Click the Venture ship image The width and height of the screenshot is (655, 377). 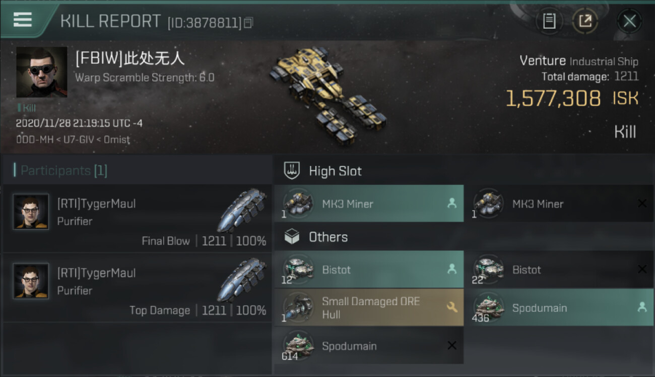click(x=328, y=93)
